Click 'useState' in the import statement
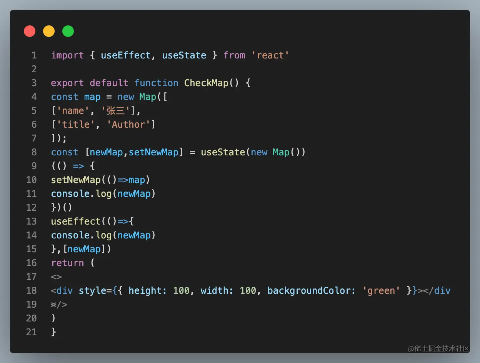The height and width of the screenshot is (363, 480). pos(184,55)
